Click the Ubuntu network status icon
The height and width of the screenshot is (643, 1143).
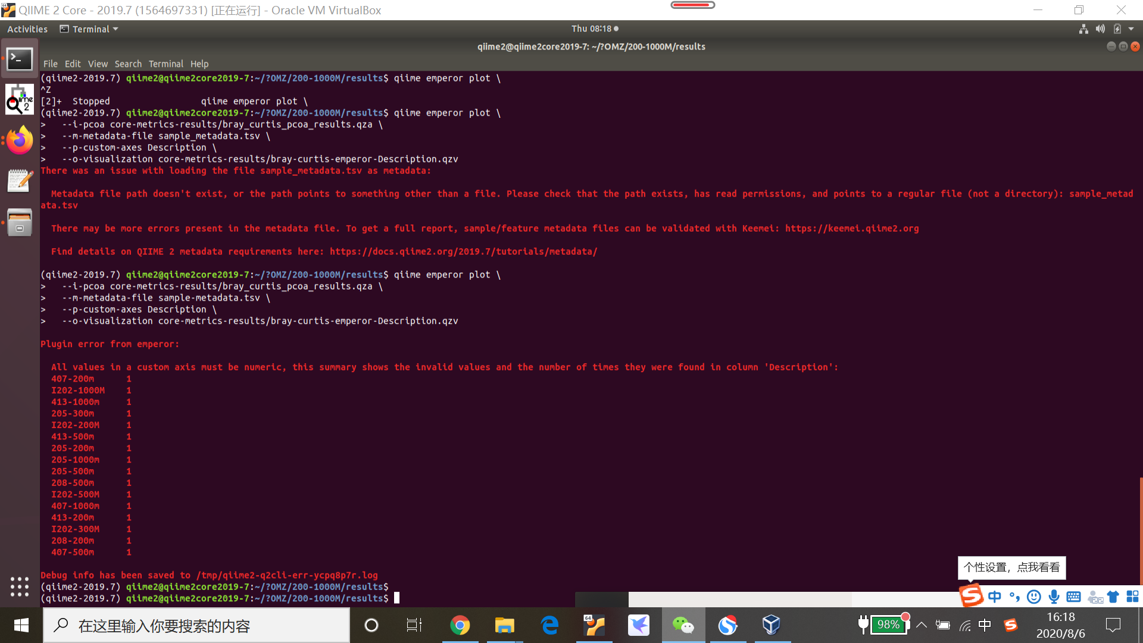click(x=1083, y=29)
